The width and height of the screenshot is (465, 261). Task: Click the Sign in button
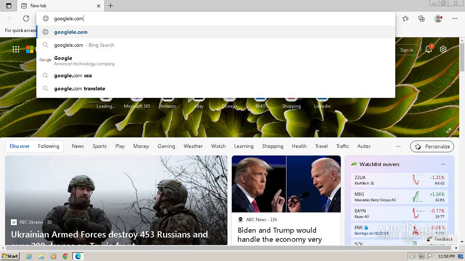click(407, 50)
